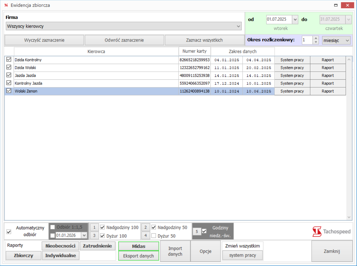Click the Nieobecności report button
Screen dimensions: 357x266
pyautogui.click(x=60, y=246)
